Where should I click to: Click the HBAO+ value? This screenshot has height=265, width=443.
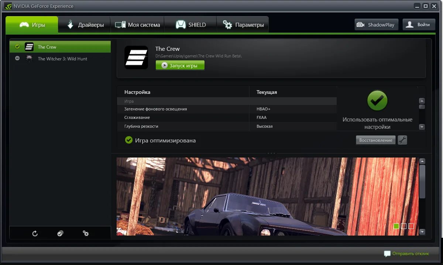264,109
